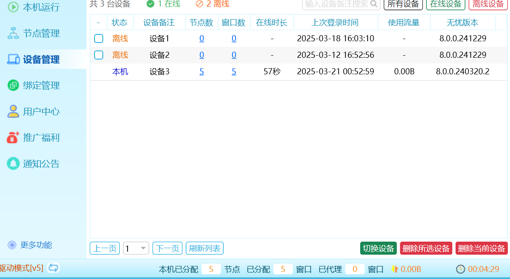The height and width of the screenshot is (279, 510).
Task: Click the 删除所选设备 button
Action: point(426,249)
